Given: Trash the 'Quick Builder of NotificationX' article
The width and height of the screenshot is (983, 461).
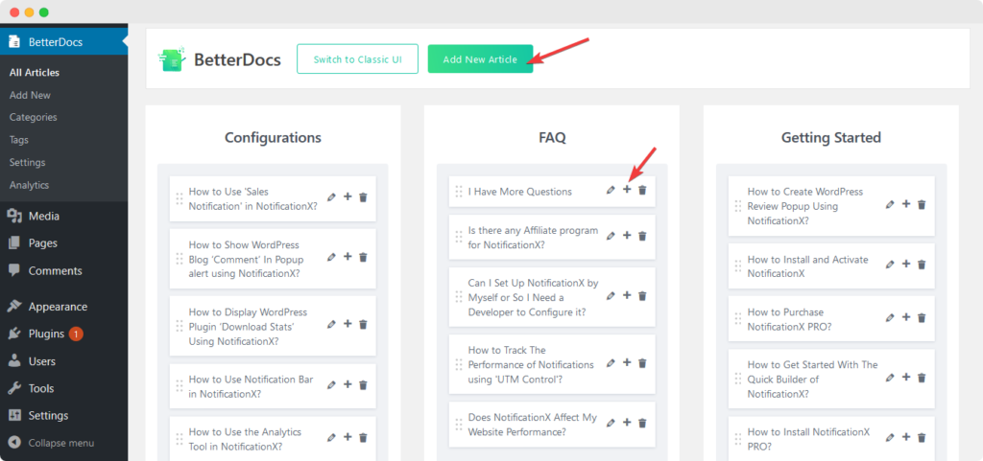Looking at the screenshot, I should pos(921,378).
